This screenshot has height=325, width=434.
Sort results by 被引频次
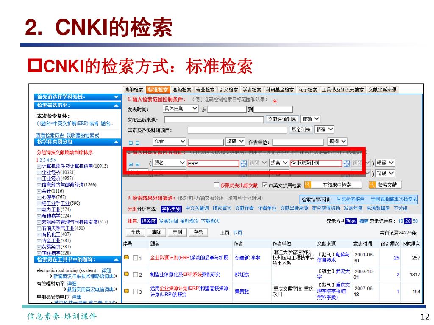point(189,221)
